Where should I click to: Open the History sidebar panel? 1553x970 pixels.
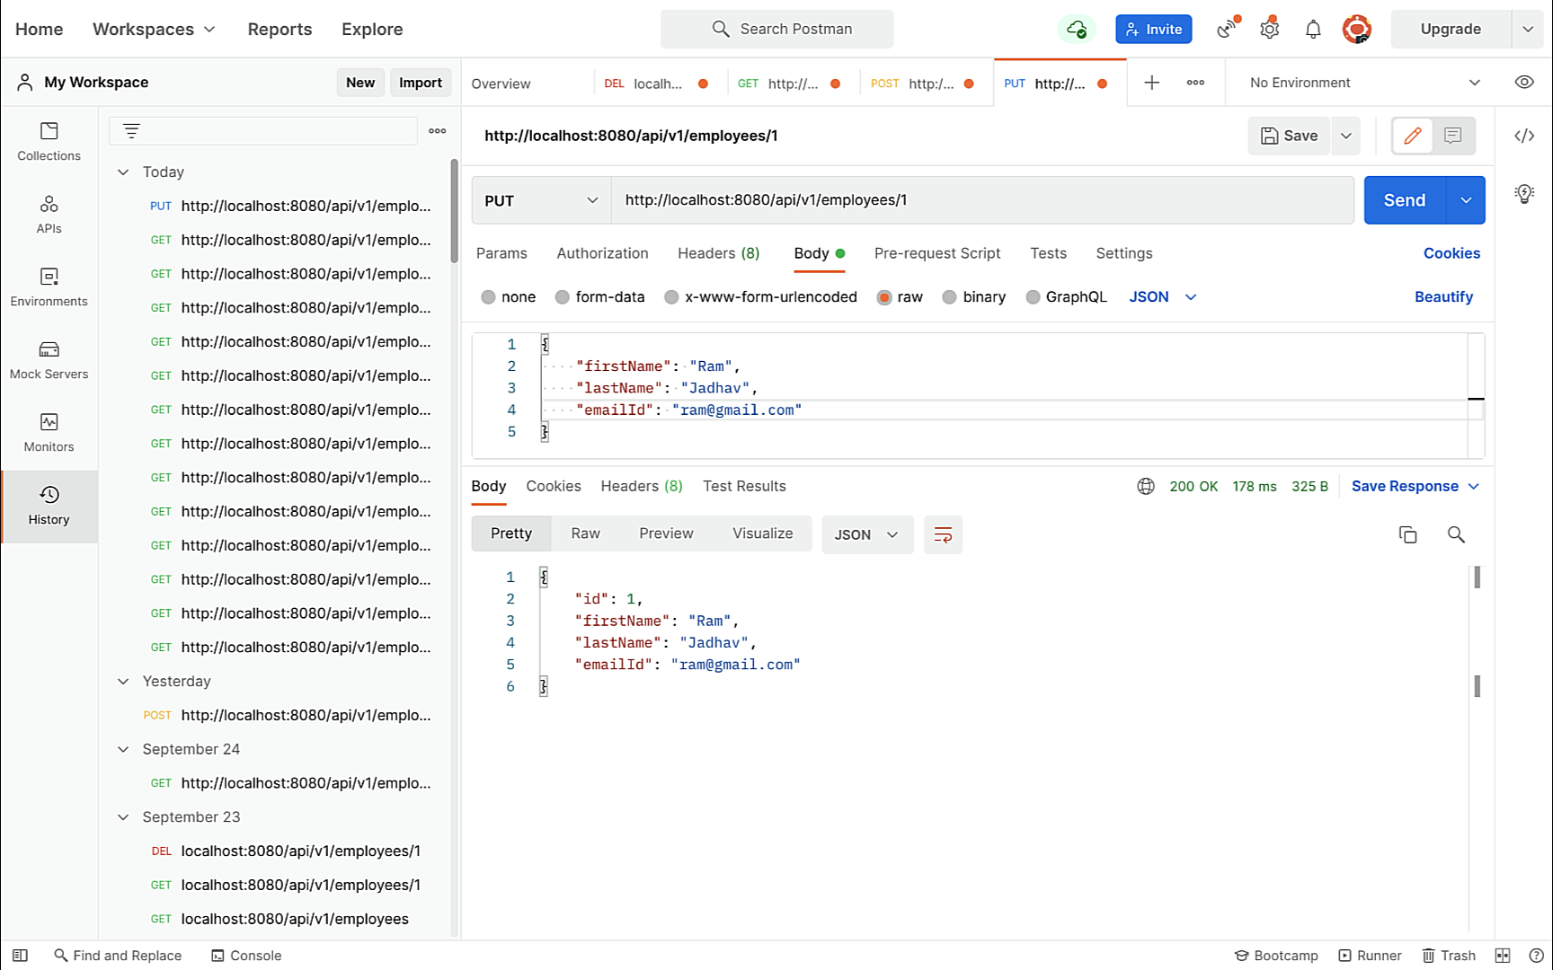[49, 506]
